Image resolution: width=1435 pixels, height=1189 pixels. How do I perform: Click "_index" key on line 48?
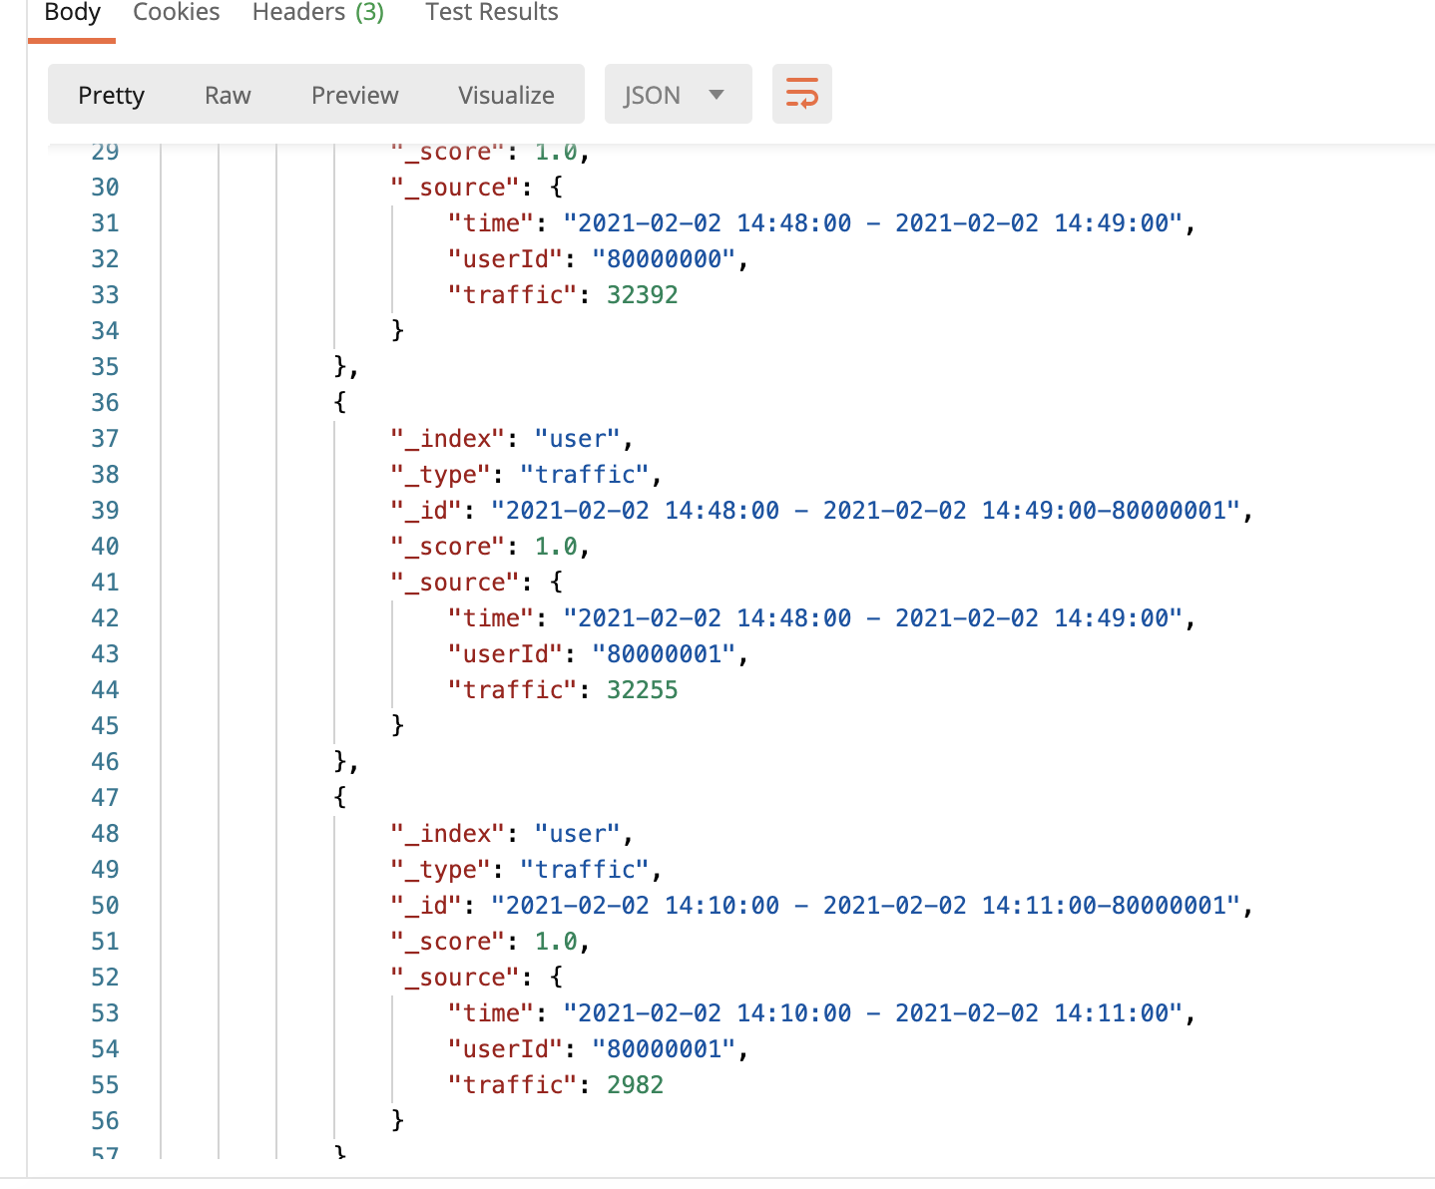(x=448, y=834)
